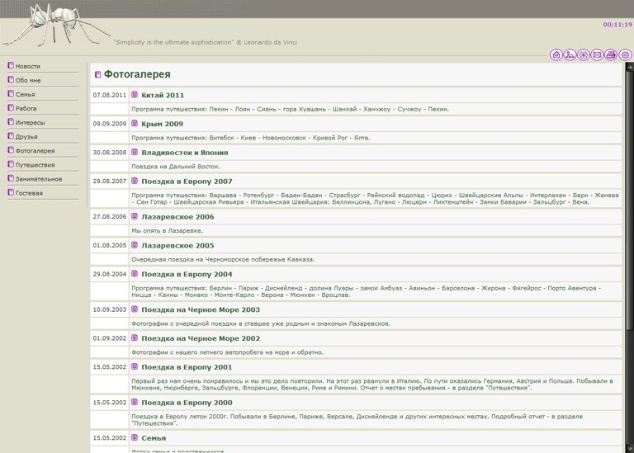The height and width of the screenshot is (453, 634).
Task: Click the print version icon
Action: [x=611, y=54]
